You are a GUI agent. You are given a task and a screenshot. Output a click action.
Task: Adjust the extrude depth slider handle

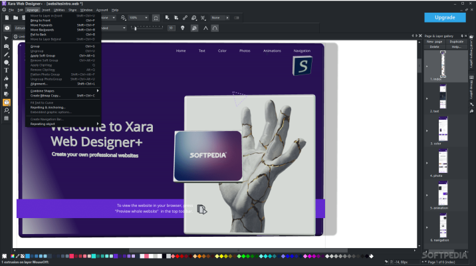(x=136, y=28)
